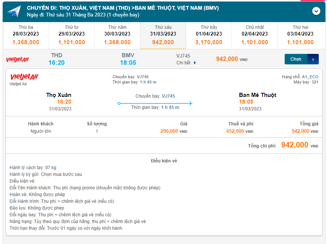Image resolution: width=327 pixels, height=244 pixels.
Task: Click the paper plane icon in header
Action: [x=14, y=12]
